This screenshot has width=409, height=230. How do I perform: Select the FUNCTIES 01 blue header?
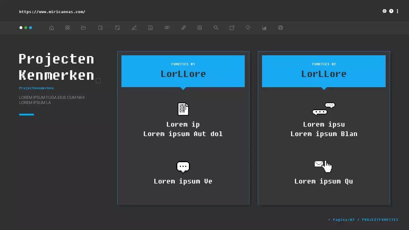coord(183,71)
